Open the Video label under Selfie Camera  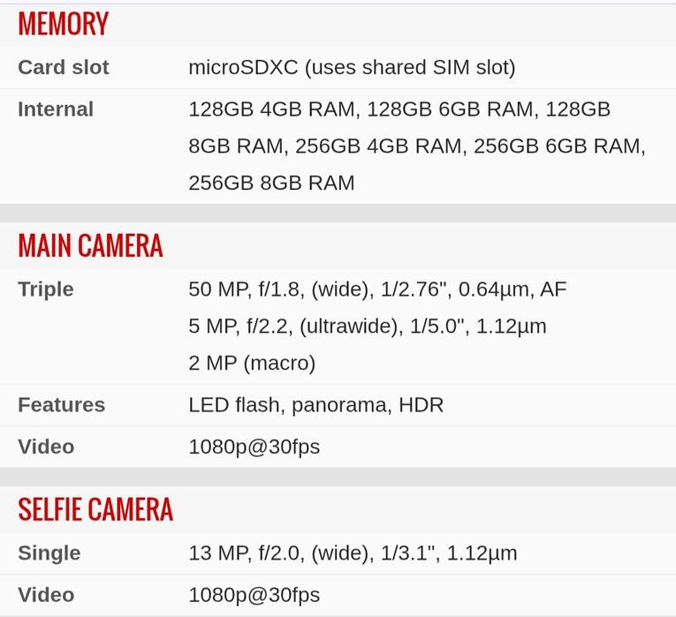click(46, 595)
